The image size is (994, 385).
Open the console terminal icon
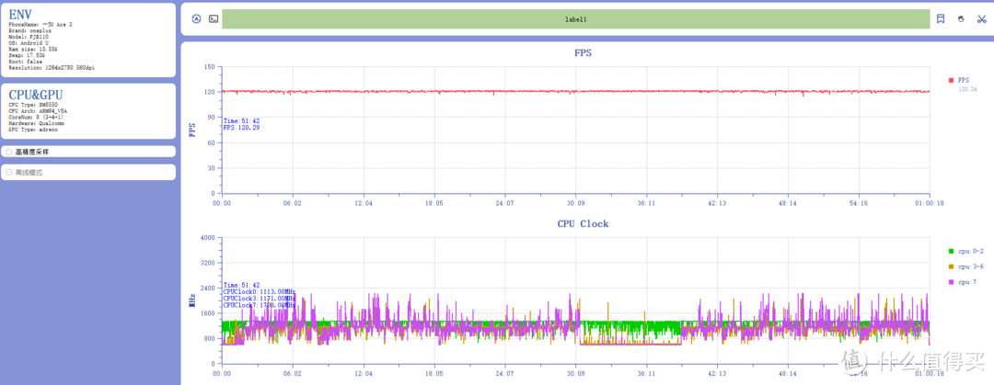[214, 19]
